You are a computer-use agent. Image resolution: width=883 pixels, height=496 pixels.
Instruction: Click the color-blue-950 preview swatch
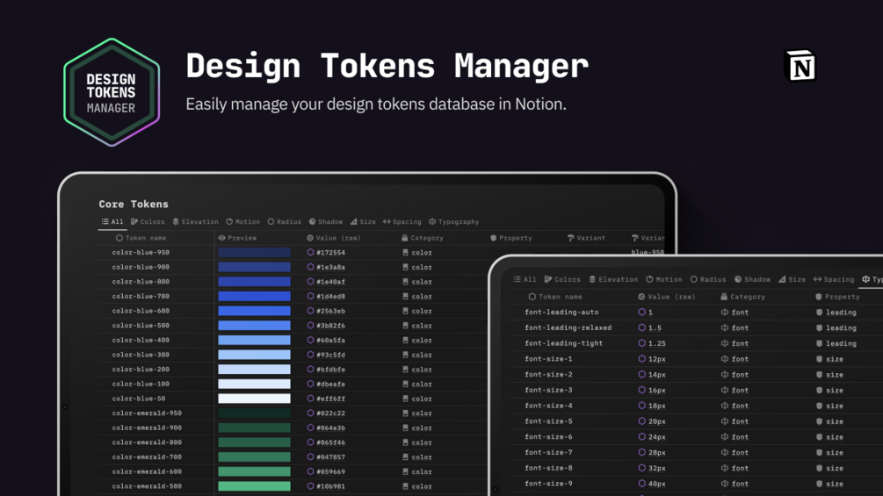[254, 253]
